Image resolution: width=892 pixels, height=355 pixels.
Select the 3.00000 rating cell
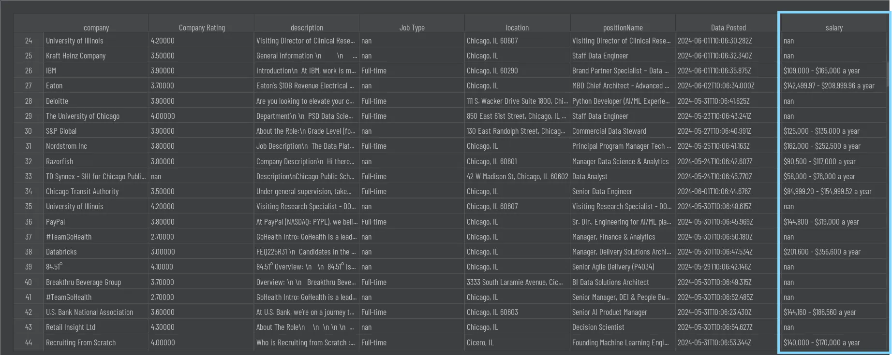click(201, 252)
